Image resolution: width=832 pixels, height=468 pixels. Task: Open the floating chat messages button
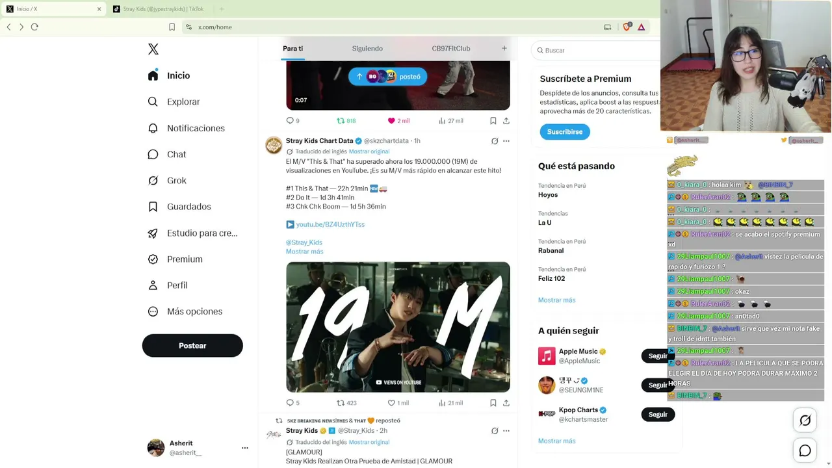805,450
